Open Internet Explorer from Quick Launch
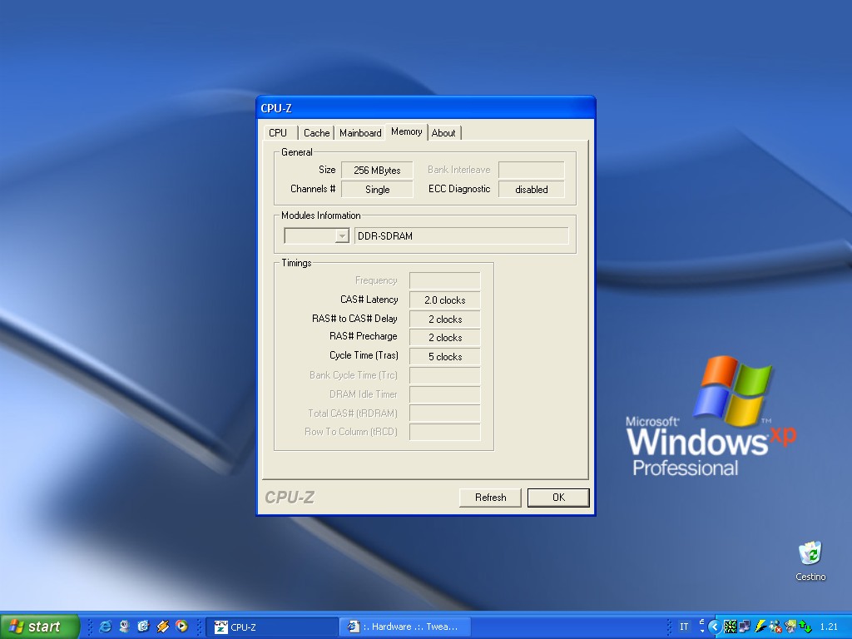The height and width of the screenshot is (639, 852). 106,627
